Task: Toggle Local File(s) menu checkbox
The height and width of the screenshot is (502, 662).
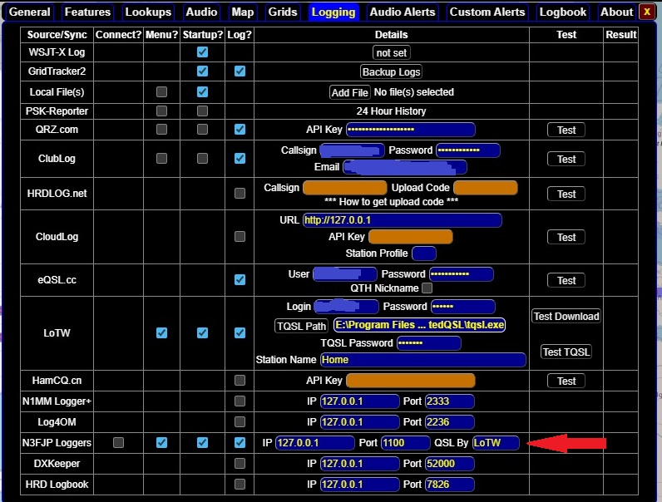Action: point(161,91)
